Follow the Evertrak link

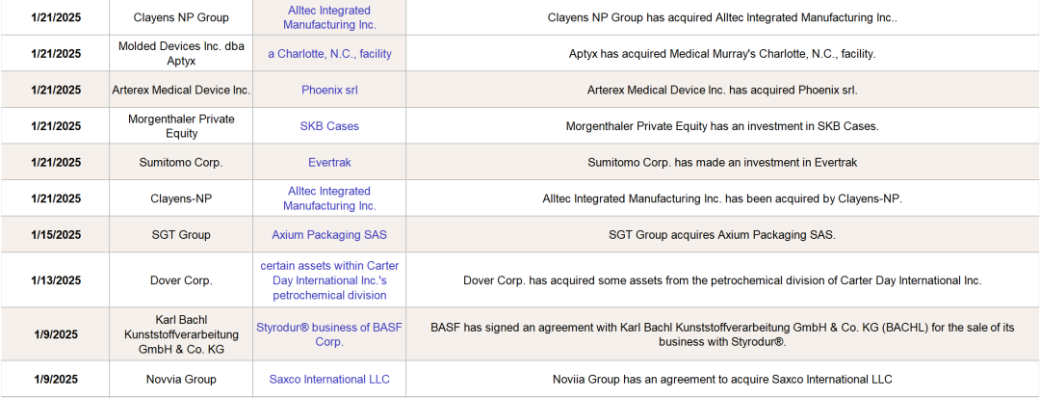329,163
